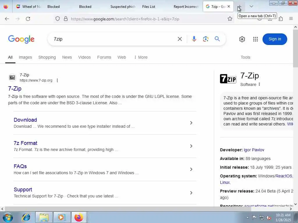
Task: Open Windows Explorer from taskbar
Action: [x=44, y=217]
